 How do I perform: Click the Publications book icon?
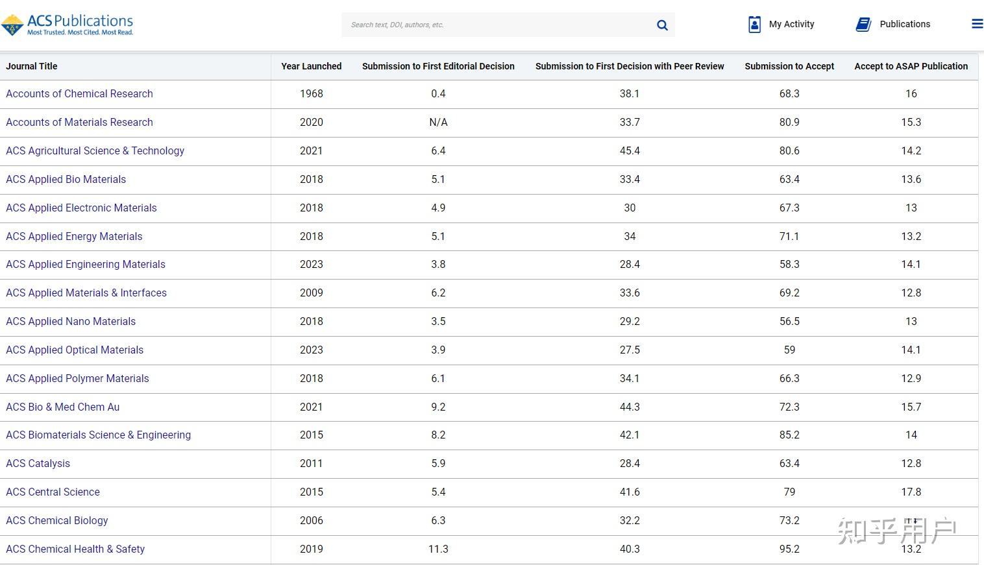pos(863,25)
